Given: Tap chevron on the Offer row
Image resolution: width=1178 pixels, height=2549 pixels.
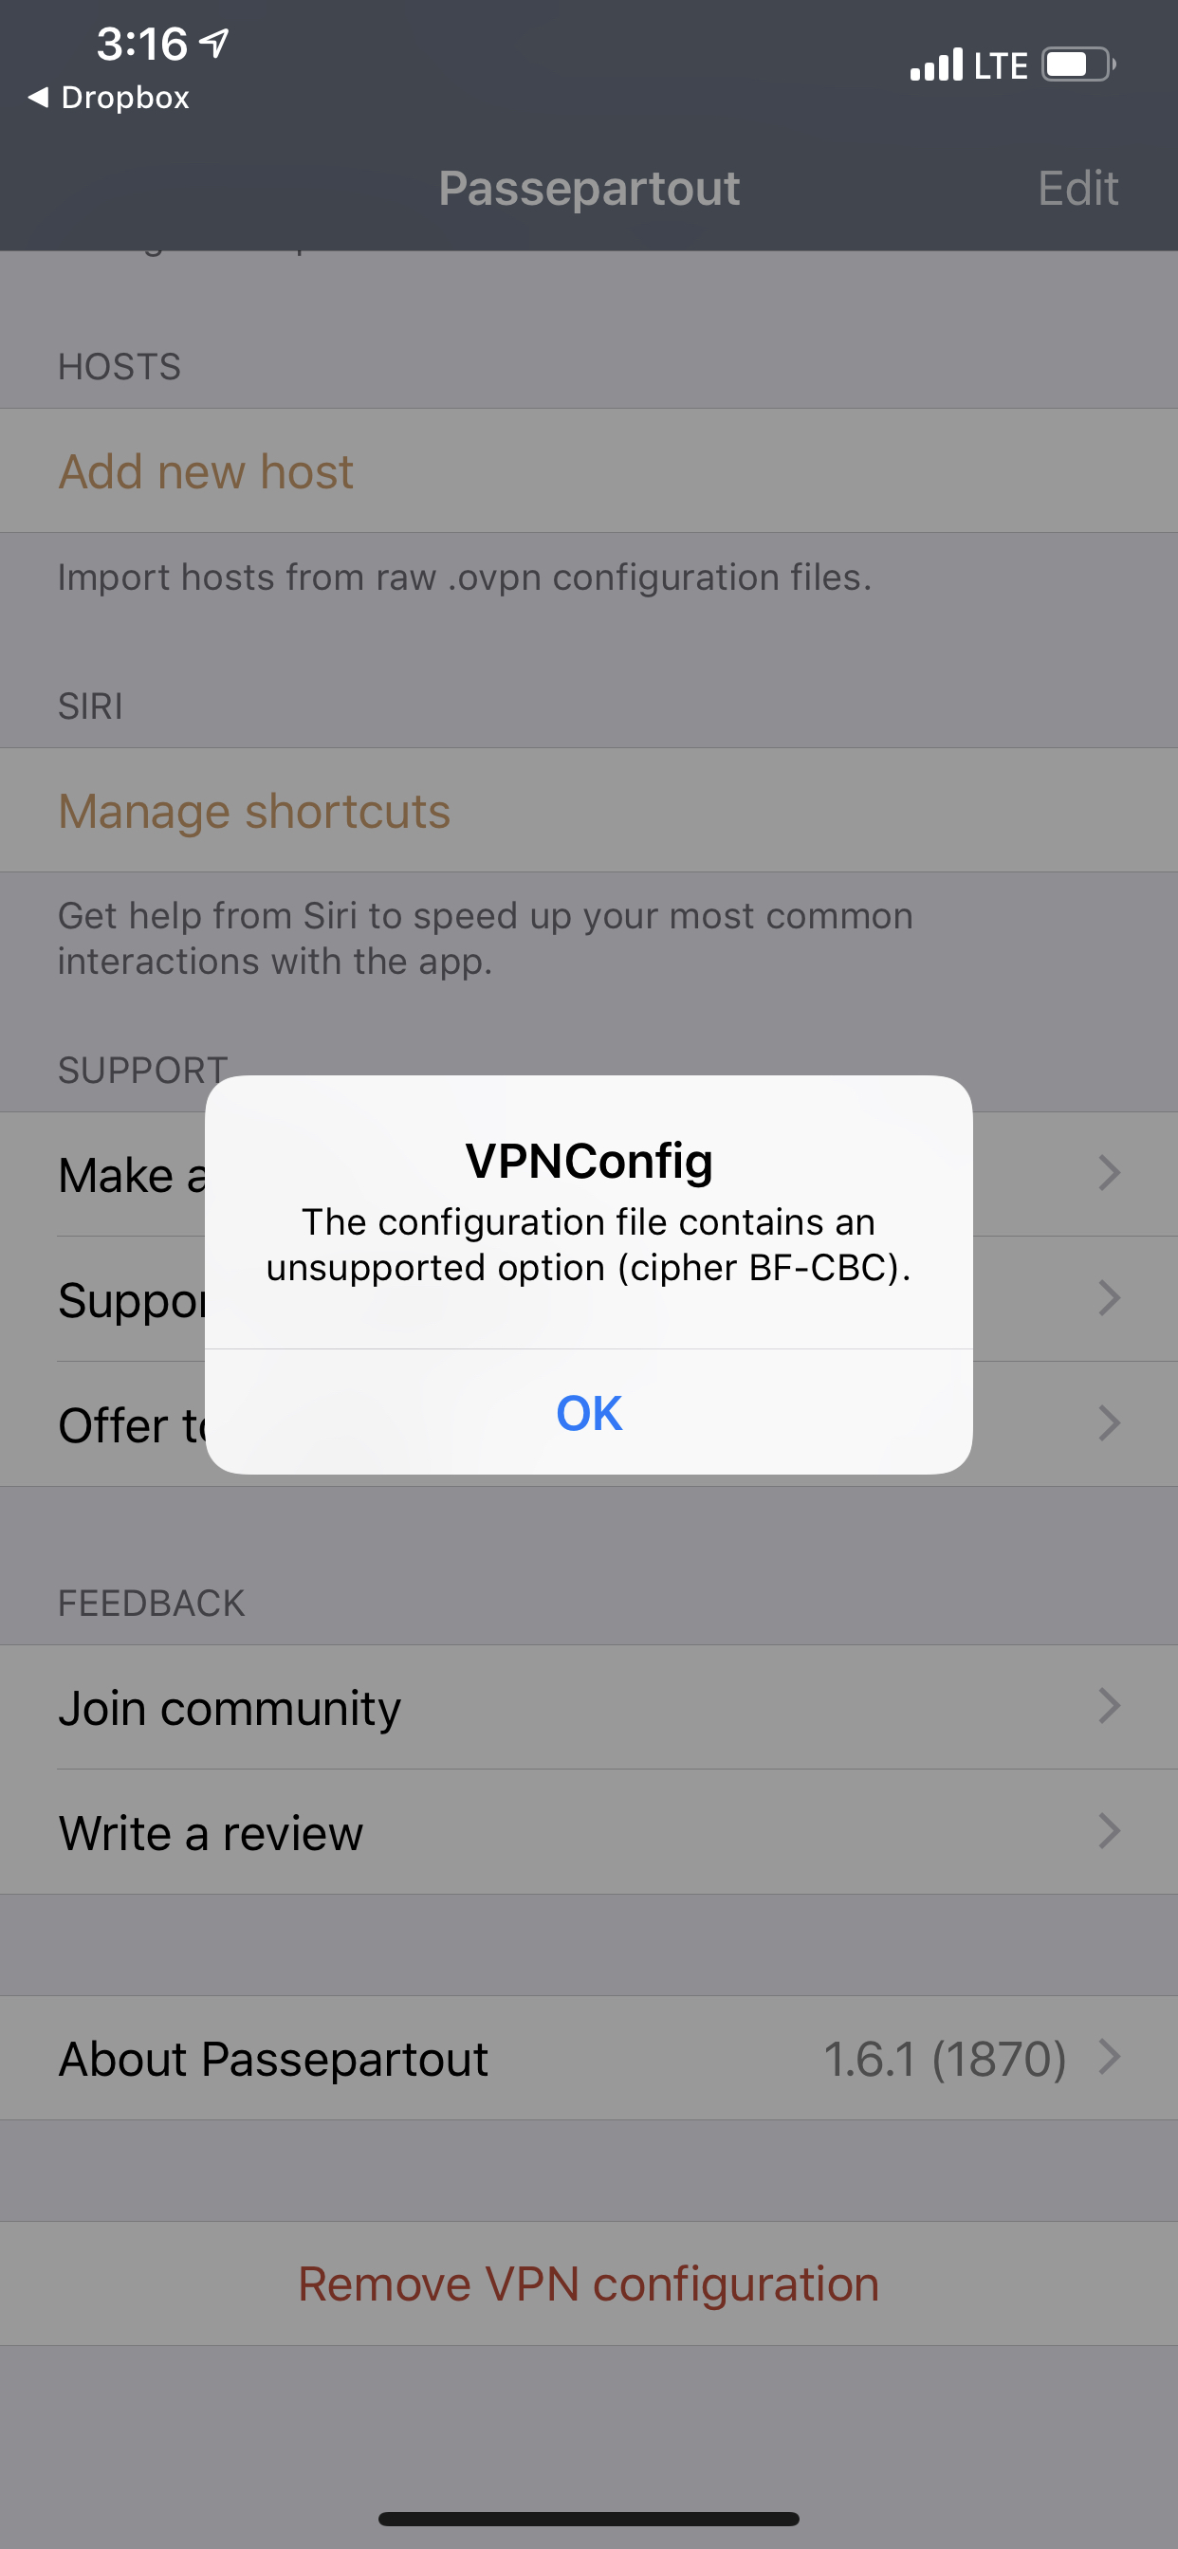Looking at the screenshot, I should 1110,1423.
